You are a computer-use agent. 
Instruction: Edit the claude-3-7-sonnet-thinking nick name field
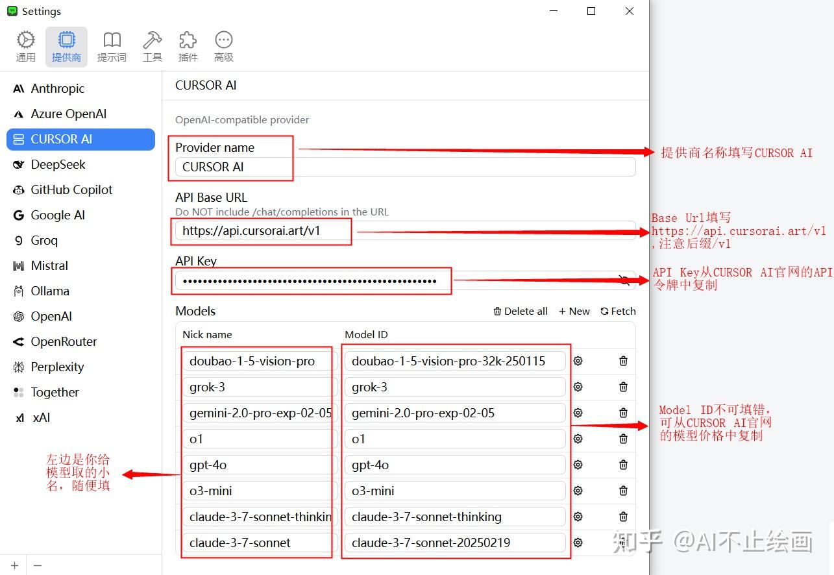tap(260, 517)
